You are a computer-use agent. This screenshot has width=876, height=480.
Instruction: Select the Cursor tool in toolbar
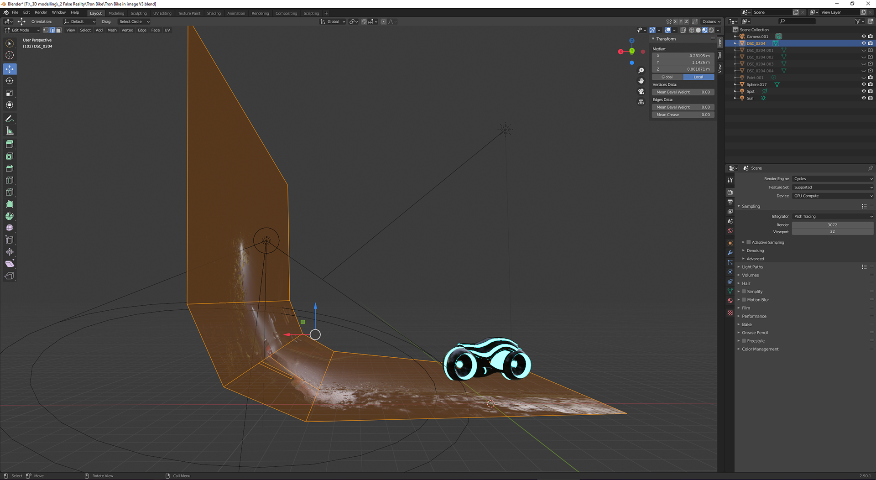10,55
